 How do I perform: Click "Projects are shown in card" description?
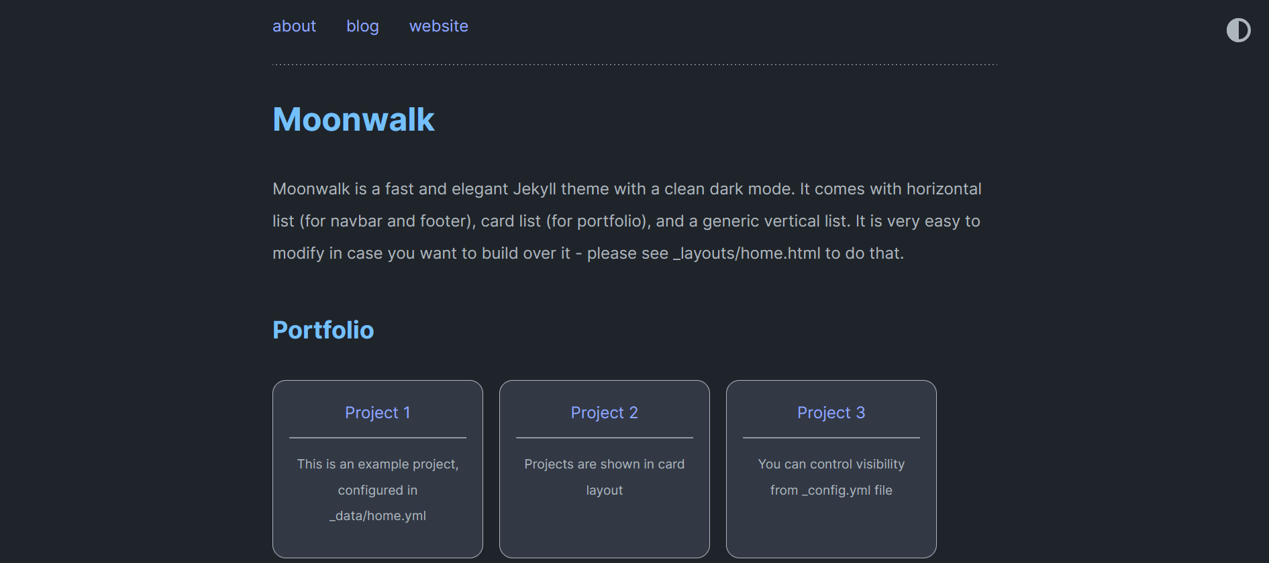coord(604,464)
